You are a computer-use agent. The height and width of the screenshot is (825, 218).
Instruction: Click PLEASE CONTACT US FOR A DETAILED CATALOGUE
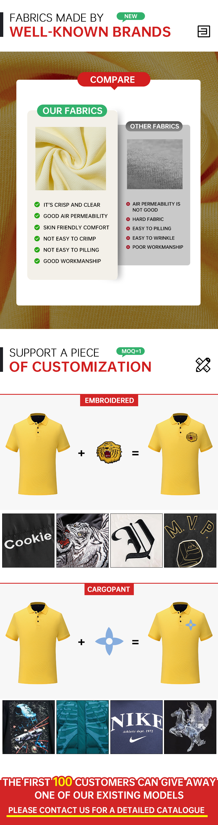[107, 810]
